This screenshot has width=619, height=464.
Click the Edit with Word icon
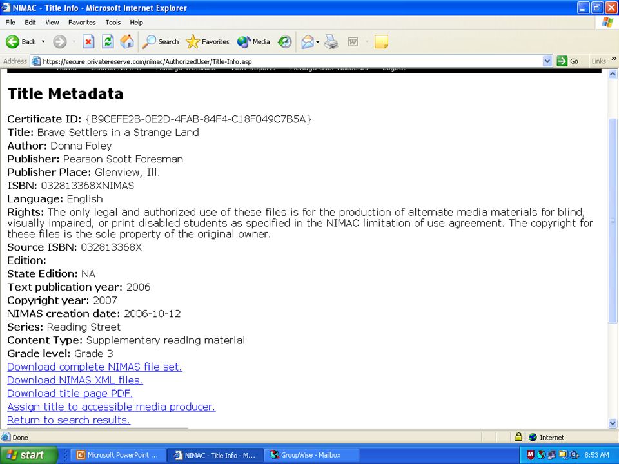353,41
